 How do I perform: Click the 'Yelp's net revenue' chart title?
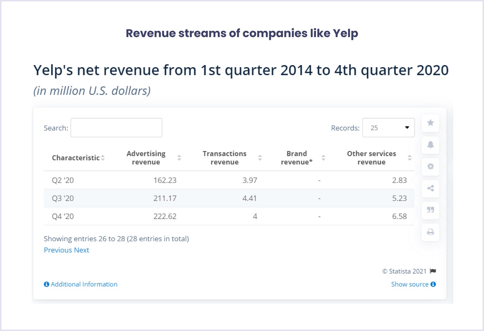(241, 70)
